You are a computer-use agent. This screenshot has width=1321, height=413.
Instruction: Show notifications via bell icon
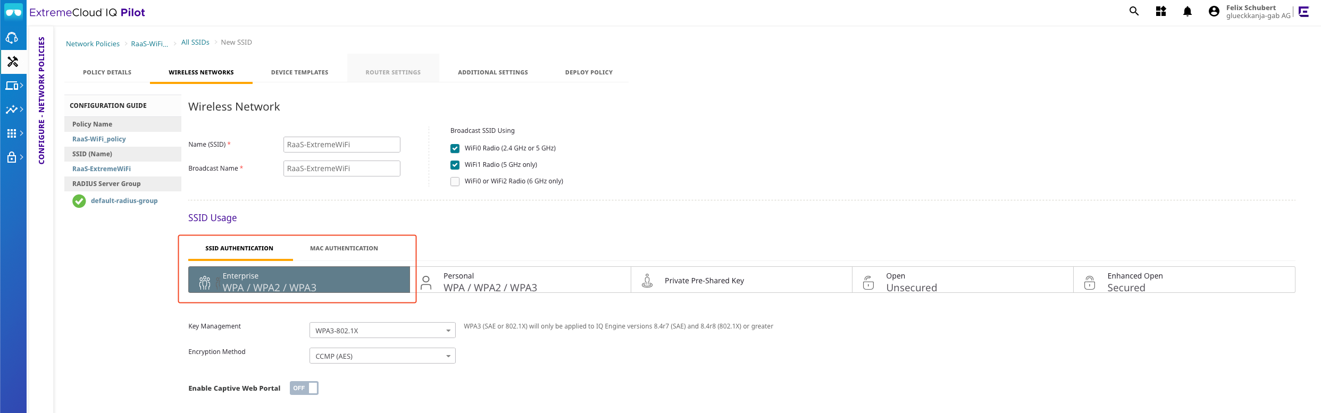(x=1188, y=11)
